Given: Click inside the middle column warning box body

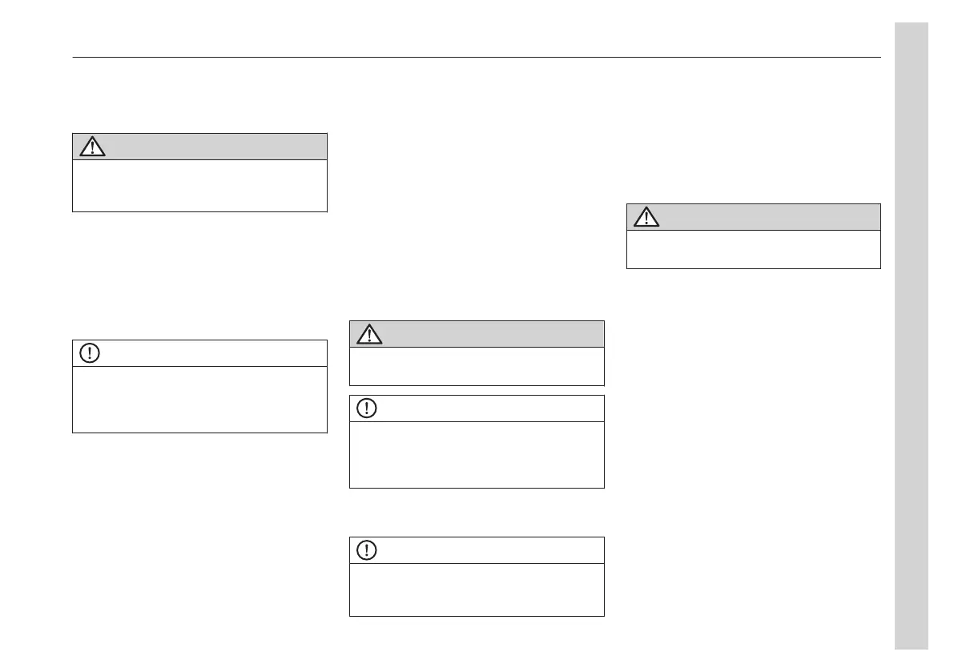Looking at the screenshot, I should click(x=477, y=366).
